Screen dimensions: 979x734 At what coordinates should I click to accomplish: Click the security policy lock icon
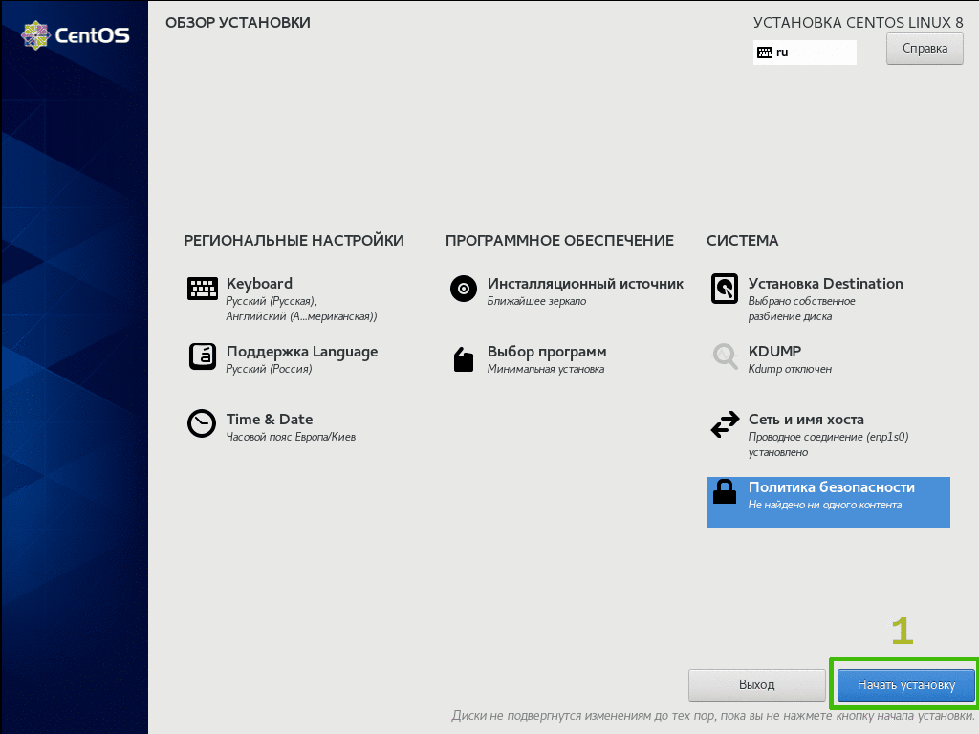[725, 492]
